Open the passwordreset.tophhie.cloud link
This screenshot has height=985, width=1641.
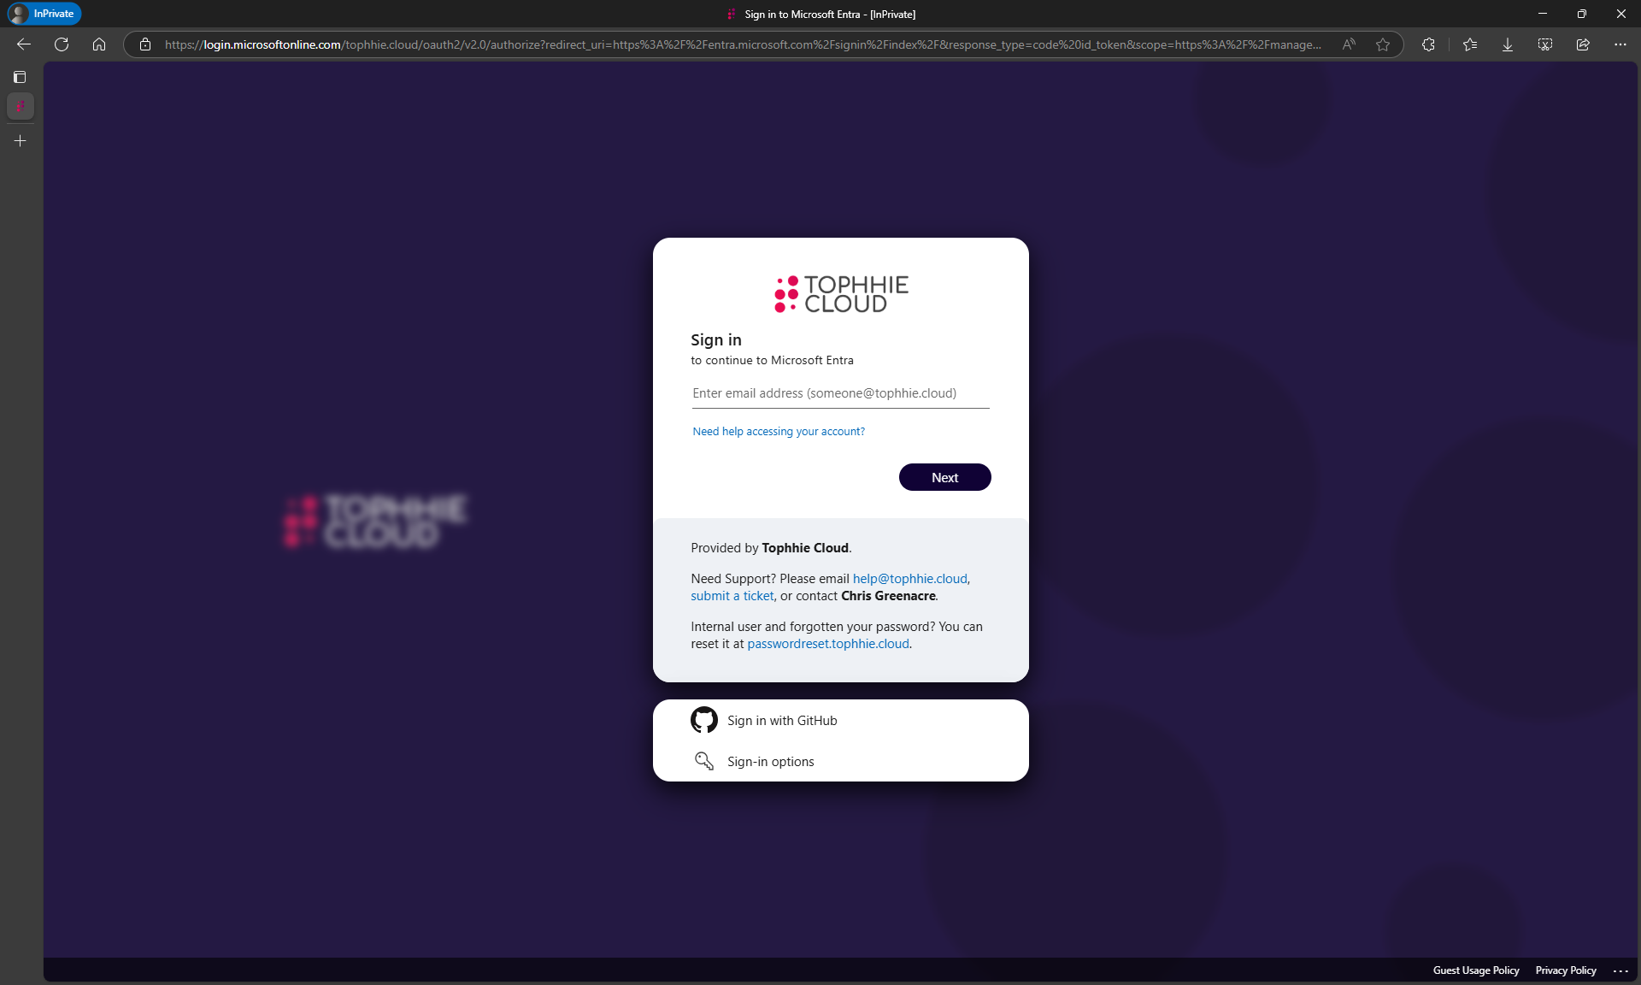click(x=828, y=644)
